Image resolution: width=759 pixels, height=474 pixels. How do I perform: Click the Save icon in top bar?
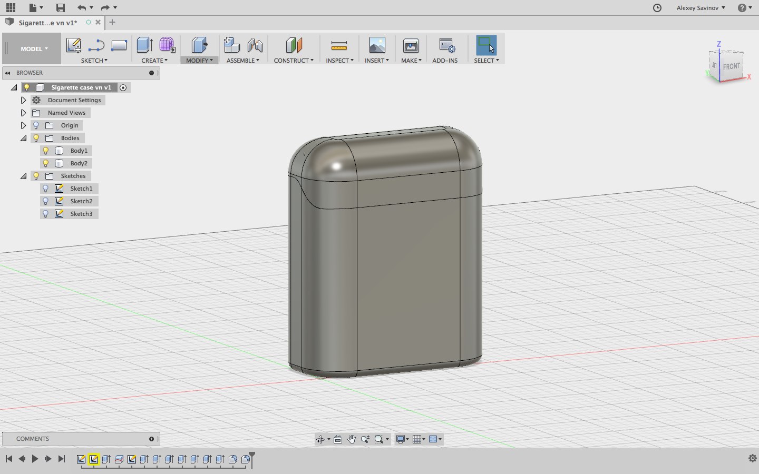[x=61, y=7]
